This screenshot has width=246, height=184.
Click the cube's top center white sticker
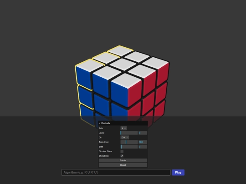(x=123, y=65)
